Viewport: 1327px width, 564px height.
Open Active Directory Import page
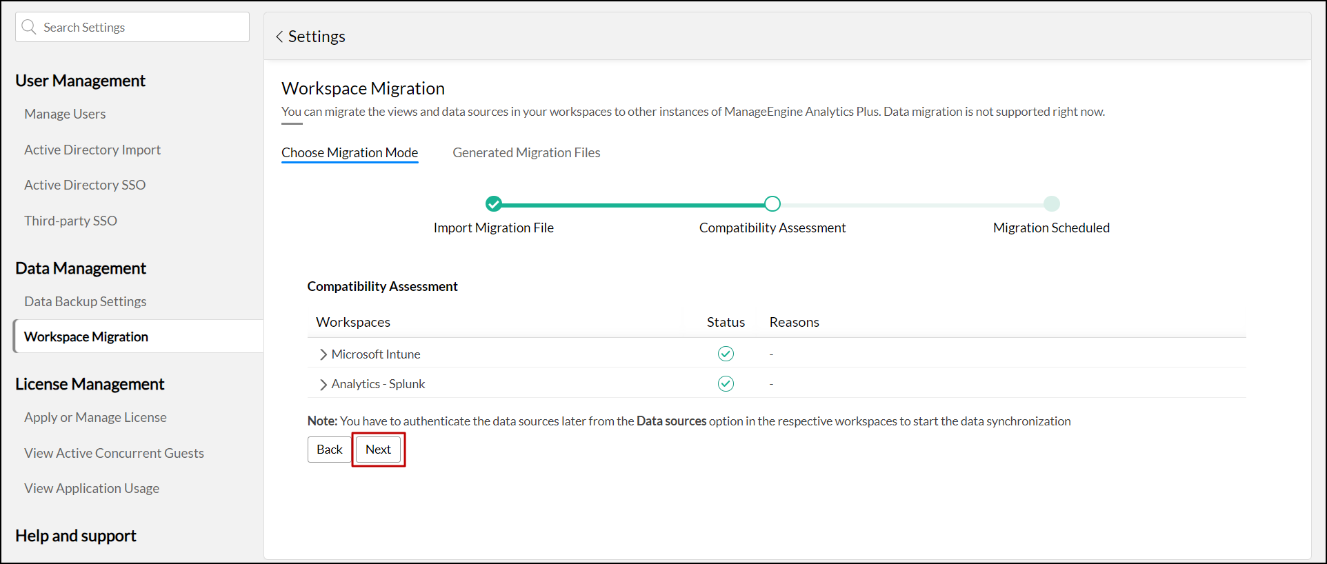pos(92,150)
